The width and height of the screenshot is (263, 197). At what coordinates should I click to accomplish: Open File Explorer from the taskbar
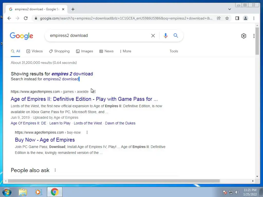[23, 192]
